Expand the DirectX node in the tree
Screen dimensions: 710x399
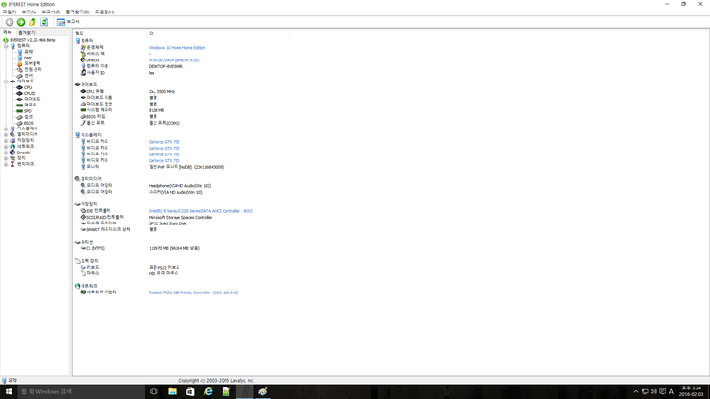[6, 153]
